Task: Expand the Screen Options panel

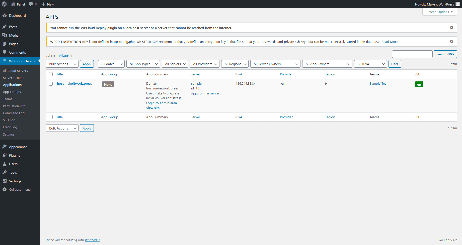Action: 439,12
